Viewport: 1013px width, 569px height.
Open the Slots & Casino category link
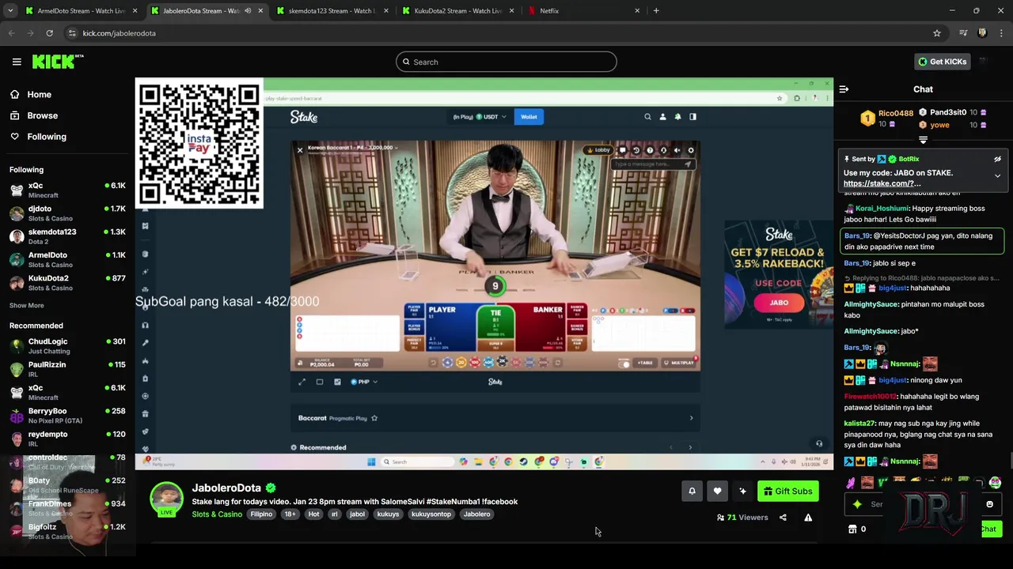coord(217,514)
